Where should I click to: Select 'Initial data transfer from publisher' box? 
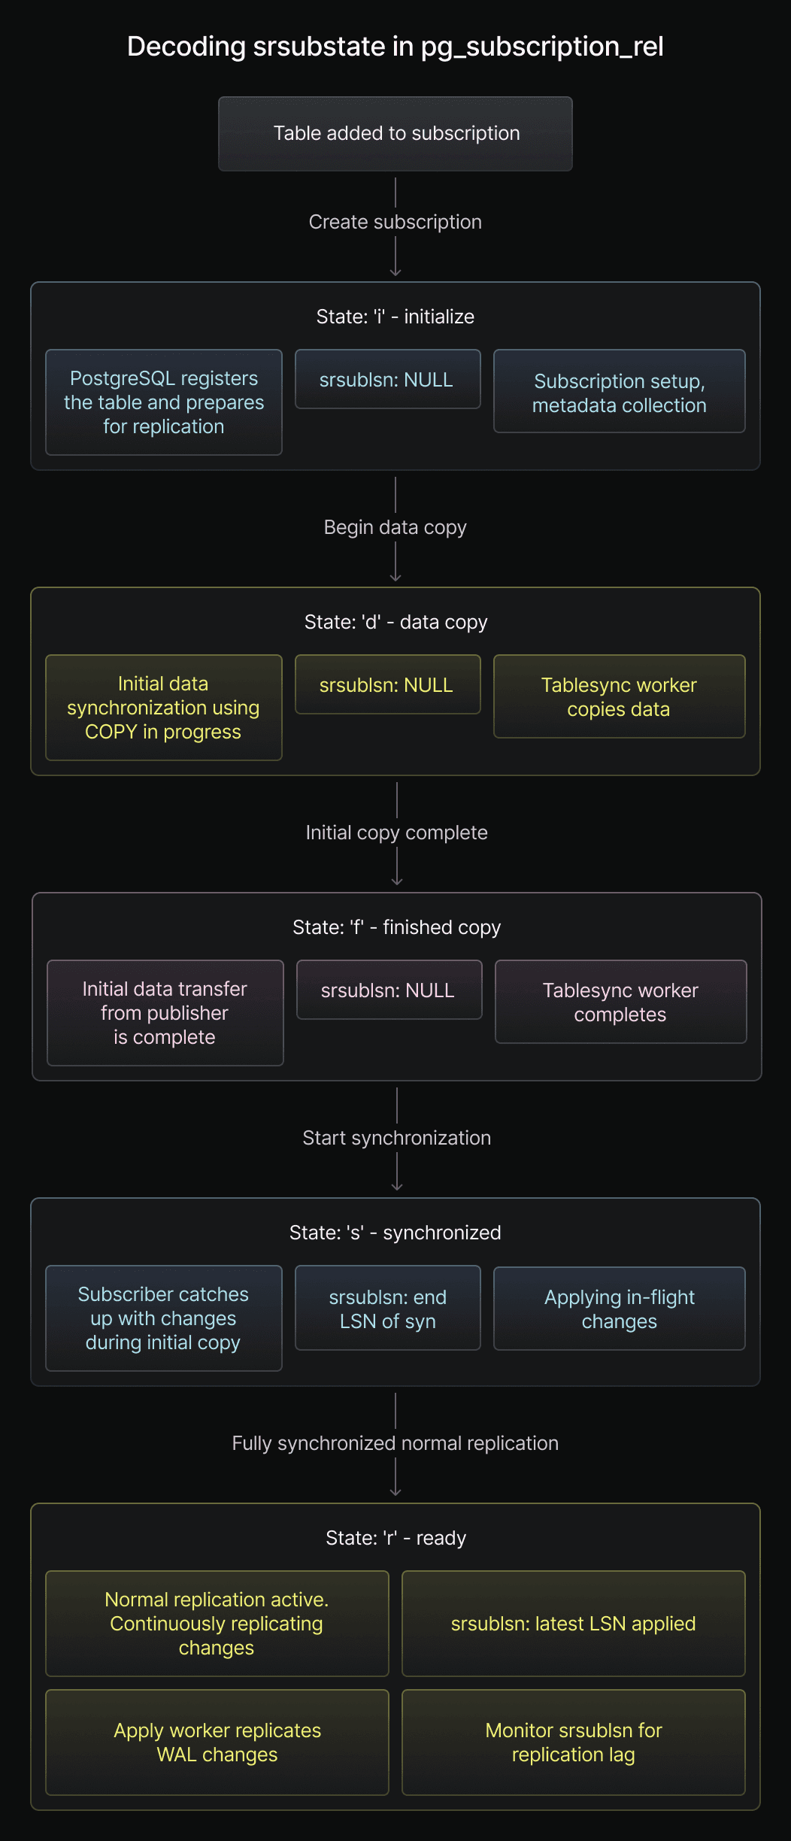click(x=165, y=1013)
